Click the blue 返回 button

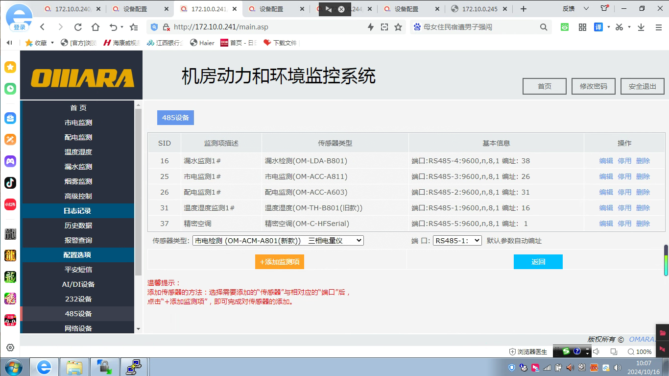pyautogui.click(x=538, y=262)
